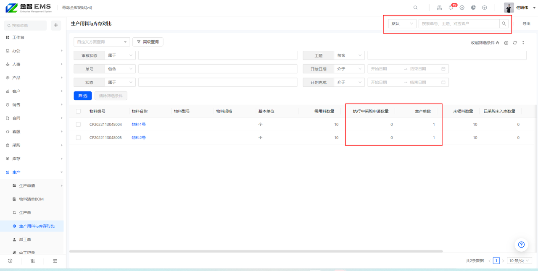Click calendar icon in 计划完成 range field
This screenshot has height=271, width=538.
click(x=443, y=82)
